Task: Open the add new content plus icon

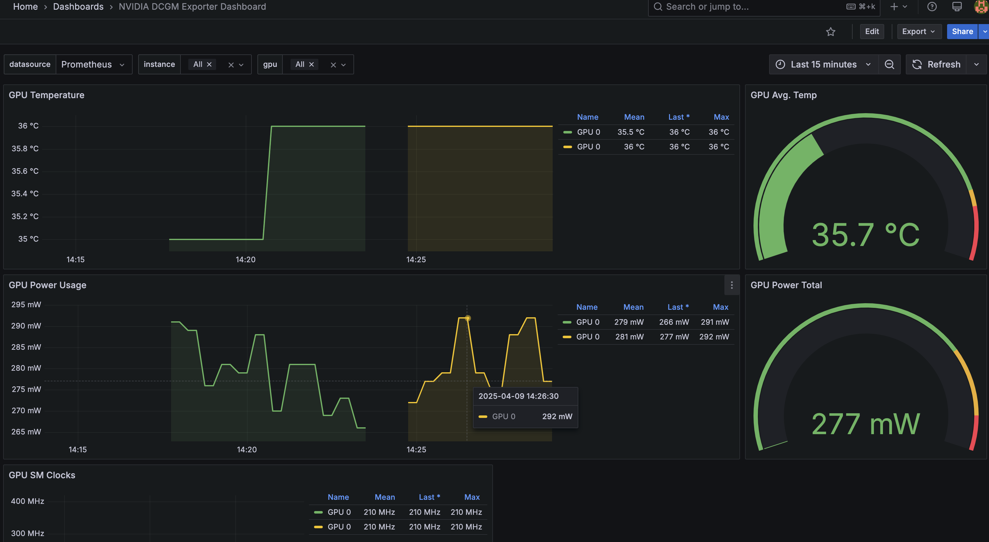Action: coord(894,7)
